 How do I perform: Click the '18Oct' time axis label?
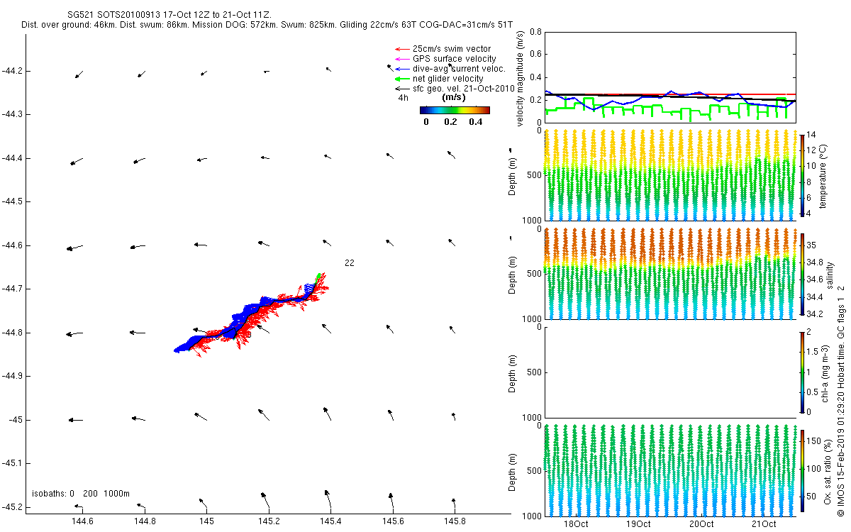pos(575,524)
